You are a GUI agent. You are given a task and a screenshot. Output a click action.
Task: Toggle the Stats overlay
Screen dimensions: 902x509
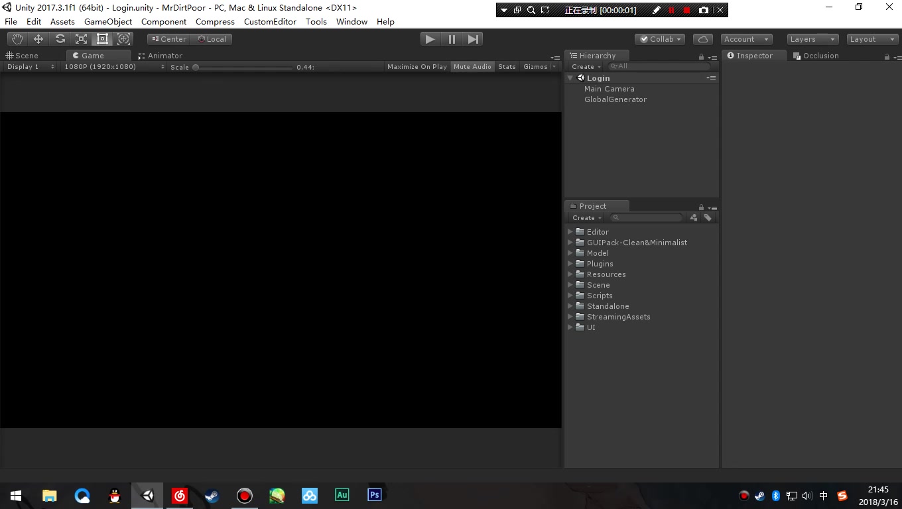click(507, 67)
